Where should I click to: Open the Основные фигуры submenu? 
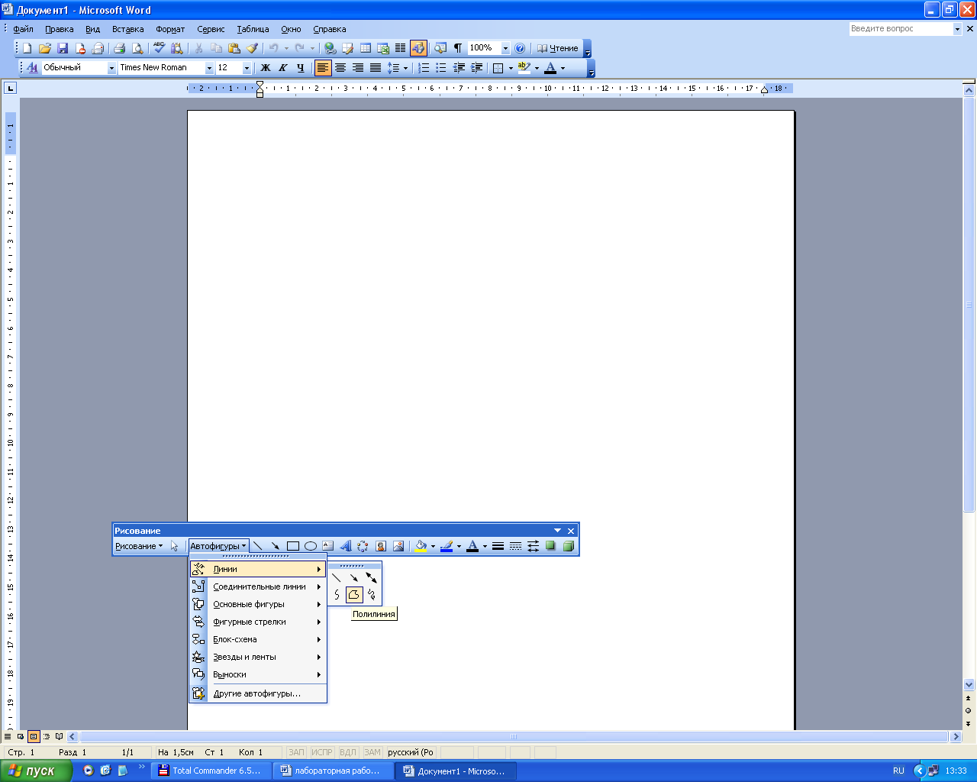(258, 604)
